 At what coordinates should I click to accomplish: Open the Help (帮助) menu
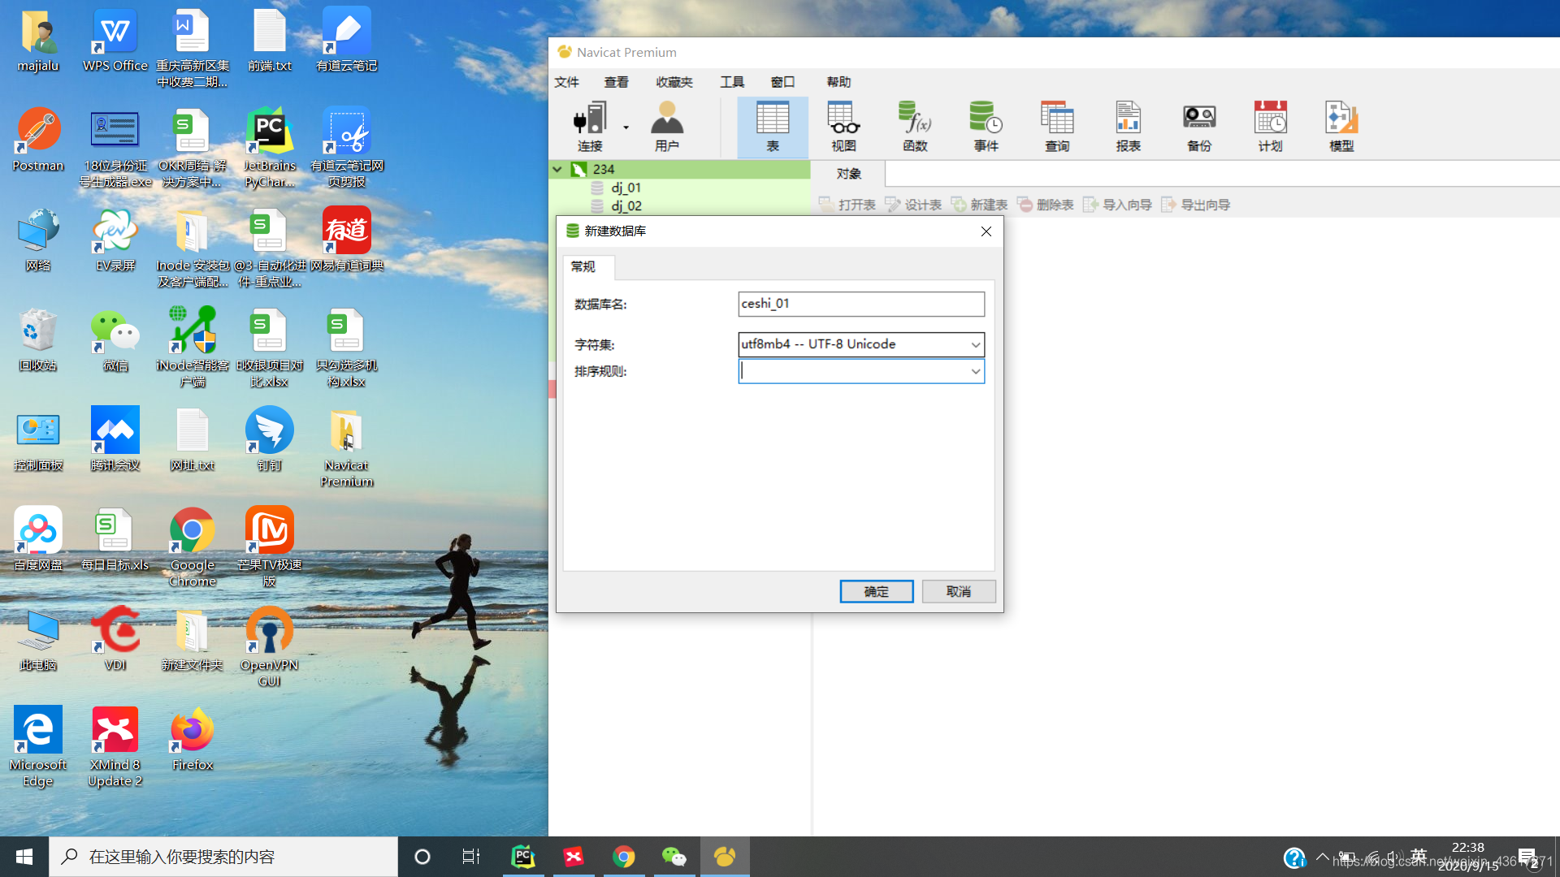click(x=838, y=82)
